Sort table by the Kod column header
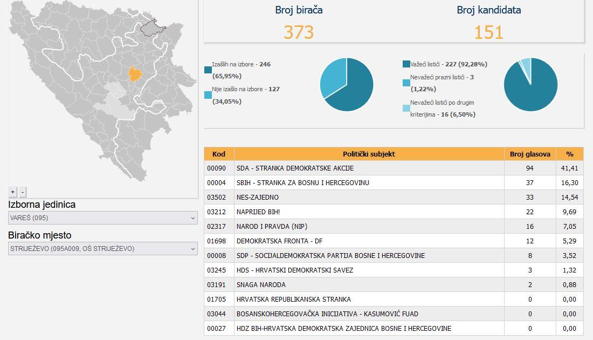This screenshot has width=593, height=340. click(218, 154)
